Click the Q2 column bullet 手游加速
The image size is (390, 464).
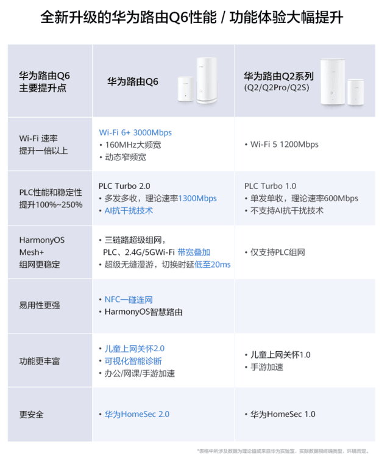(264, 367)
